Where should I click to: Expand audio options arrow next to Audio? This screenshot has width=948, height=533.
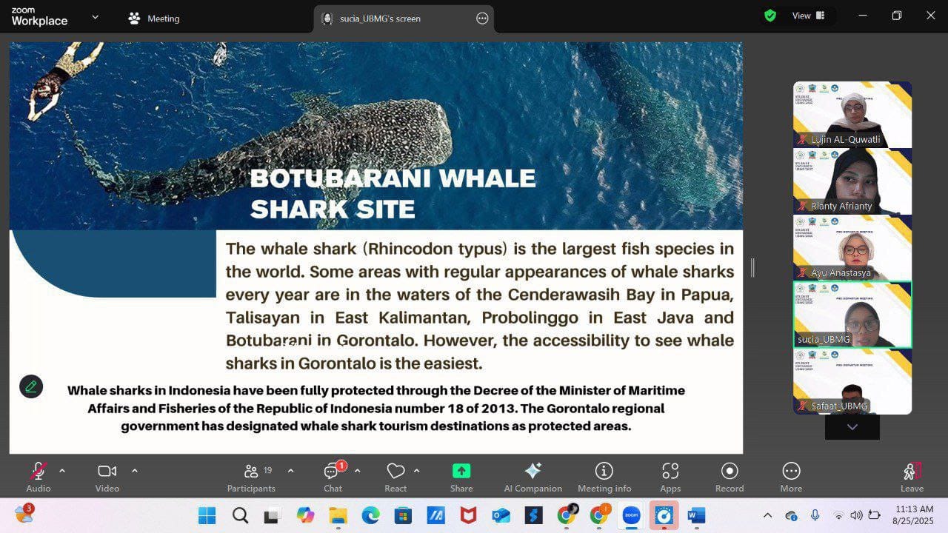point(62,471)
